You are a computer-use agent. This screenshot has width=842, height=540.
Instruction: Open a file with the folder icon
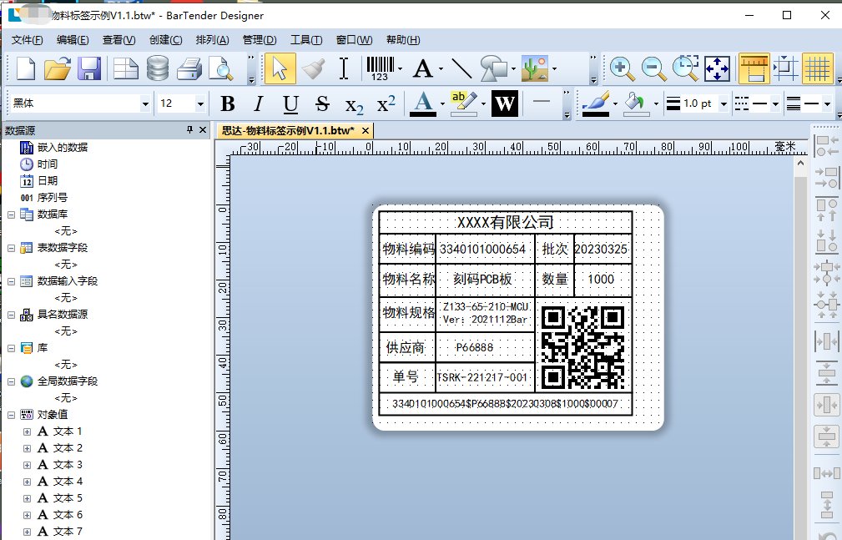[58, 68]
